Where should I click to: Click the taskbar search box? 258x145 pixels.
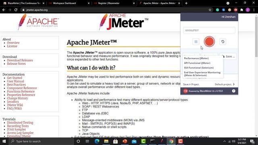point(41,141)
